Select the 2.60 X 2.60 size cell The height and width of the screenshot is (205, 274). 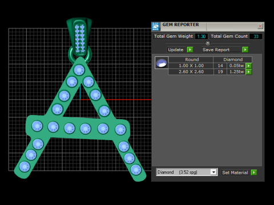click(x=191, y=72)
